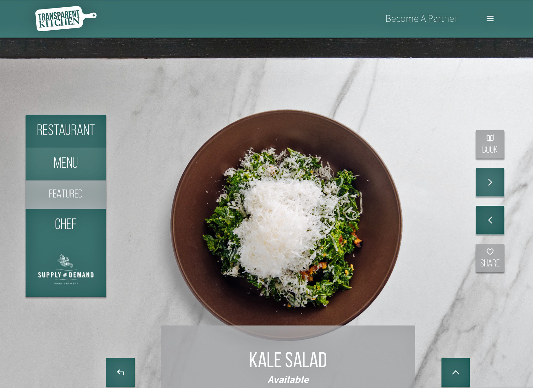Click the Transparent Kitchen logo
Image resolution: width=533 pixels, height=388 pixels.
click(x=66, y=19)
